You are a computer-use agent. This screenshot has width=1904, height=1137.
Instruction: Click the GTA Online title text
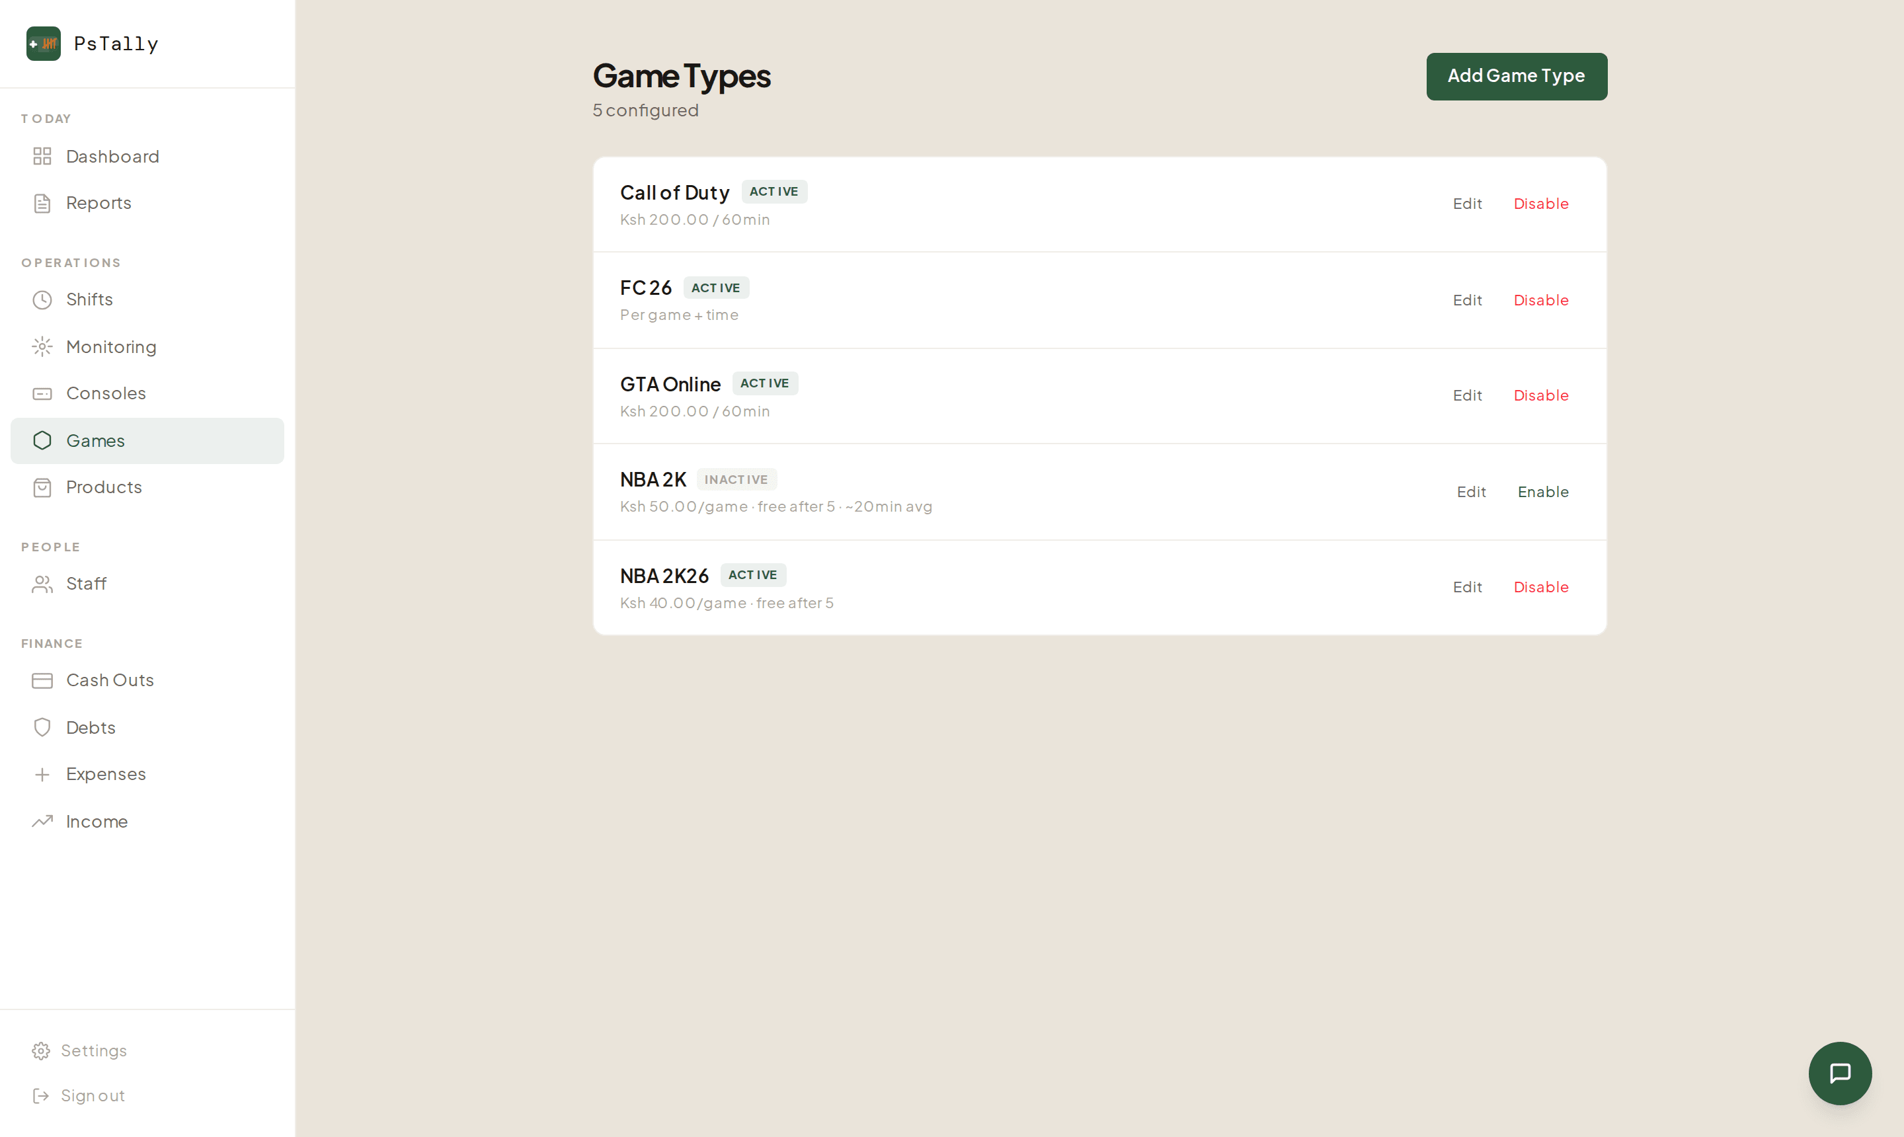670,384
